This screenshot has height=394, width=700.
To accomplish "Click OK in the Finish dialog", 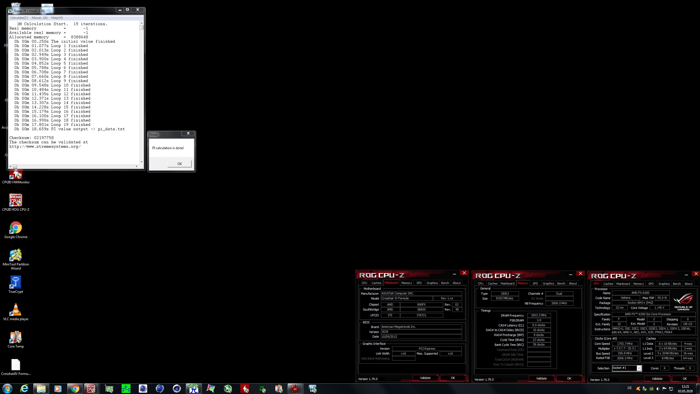I will point(180,164).
